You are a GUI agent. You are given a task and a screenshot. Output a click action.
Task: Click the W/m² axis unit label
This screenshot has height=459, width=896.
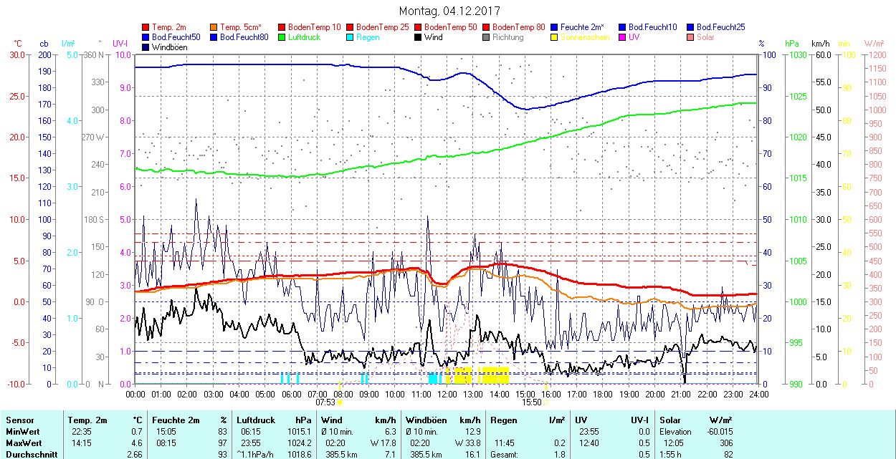pos(874,44)
